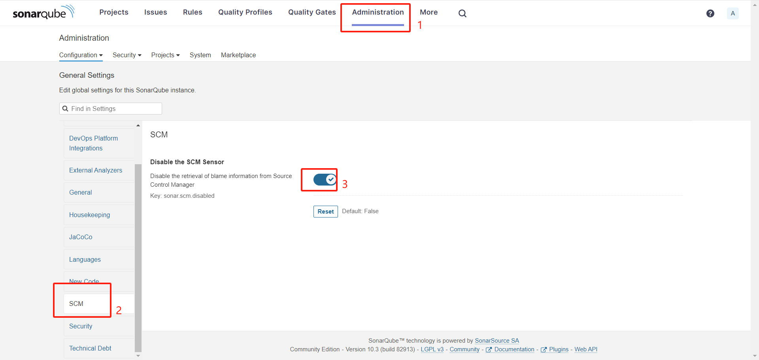Open the Plugins footer link
Screen dimensions: 759x360
click(555, 349)
